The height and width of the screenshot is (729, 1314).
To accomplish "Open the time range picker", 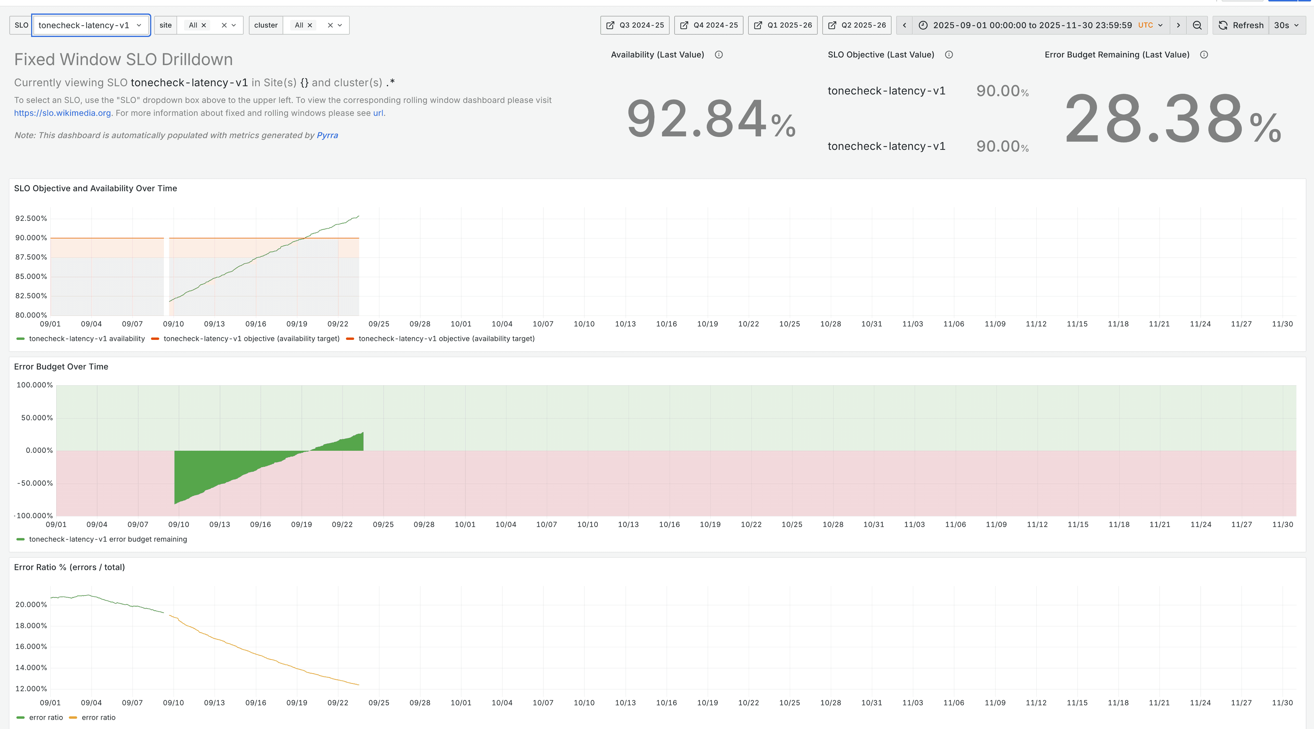I will pyautogui.click(x=1041, y=25).
